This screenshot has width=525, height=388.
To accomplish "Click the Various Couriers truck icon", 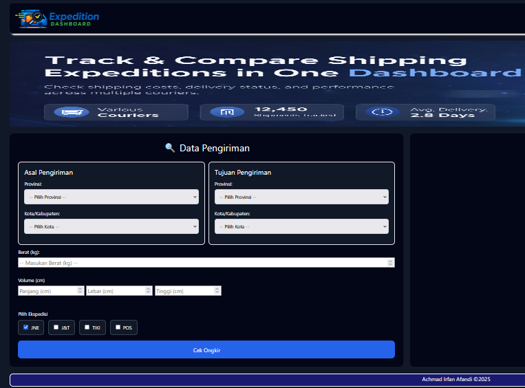I will pyautogui.click(x=72, y=112).
